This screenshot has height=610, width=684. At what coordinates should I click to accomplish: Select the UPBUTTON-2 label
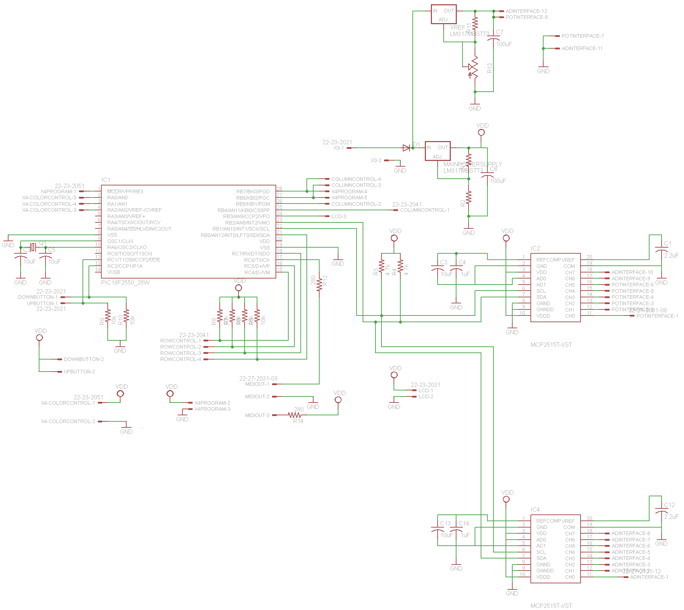click(x=79, y=372)
